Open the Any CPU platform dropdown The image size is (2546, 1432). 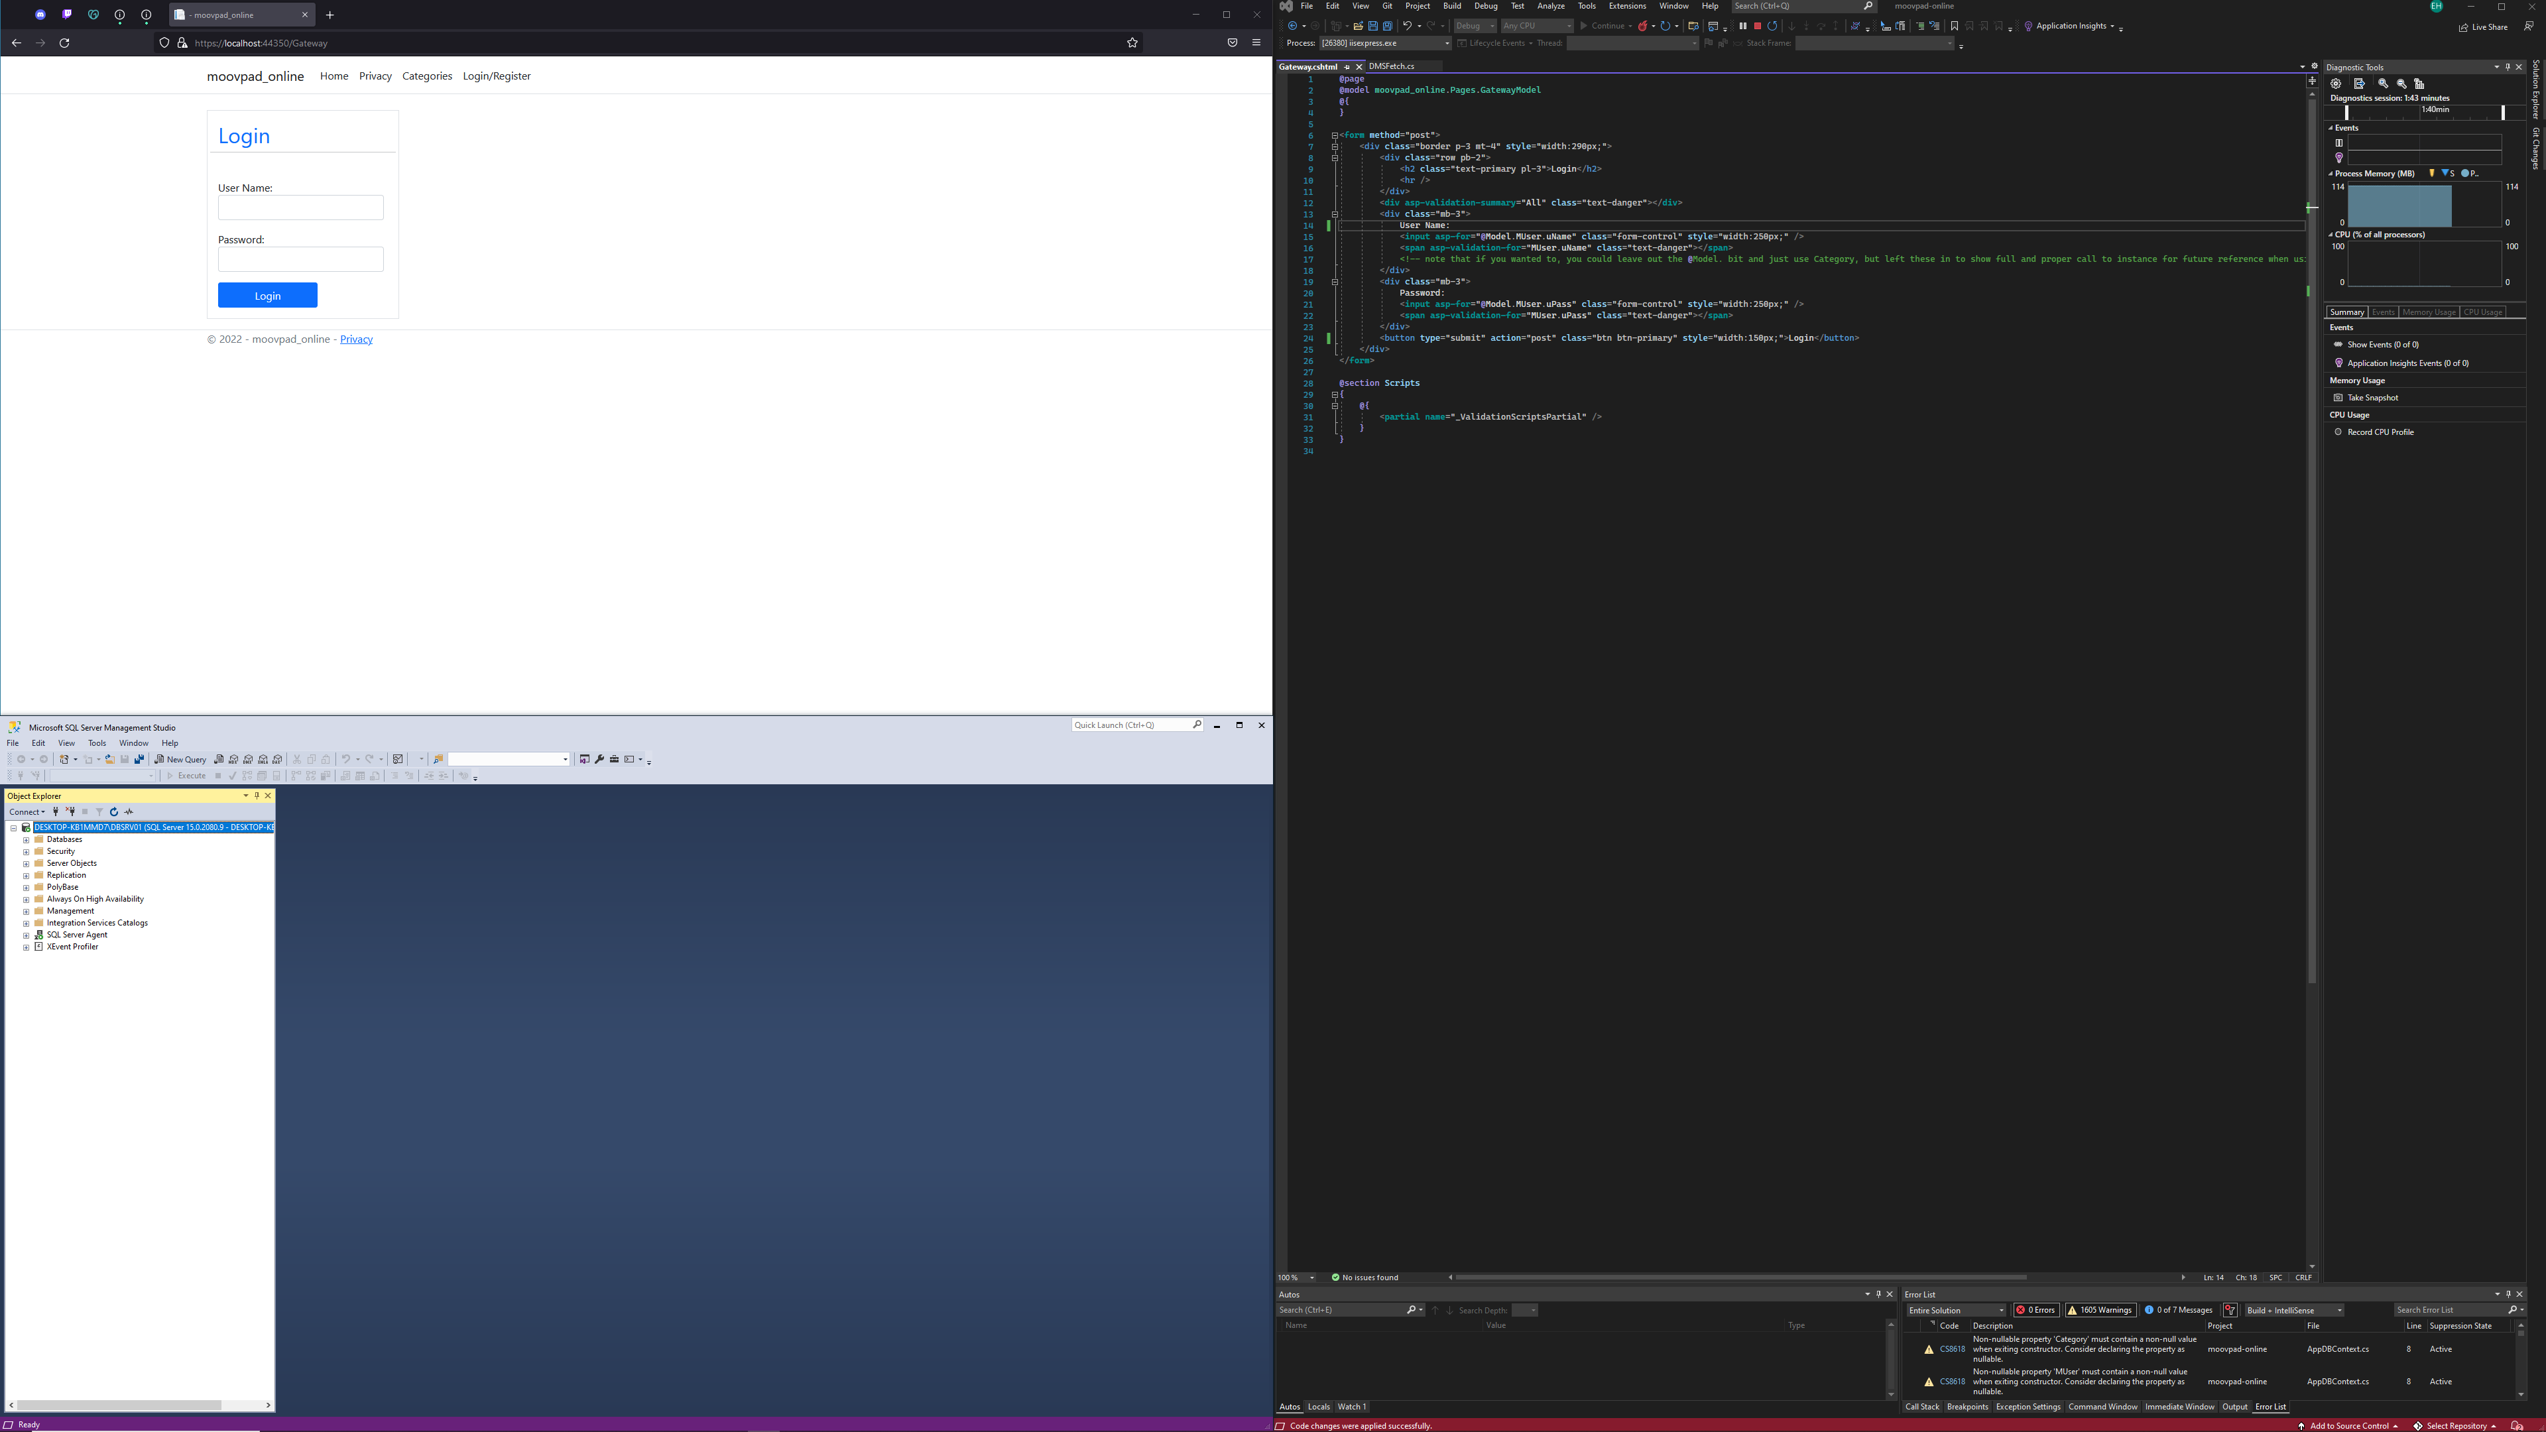[x=1537, y=27]
